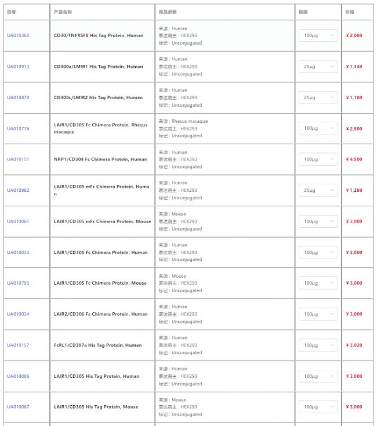
Task: Open product link UA010913
Action: [18, 67]
